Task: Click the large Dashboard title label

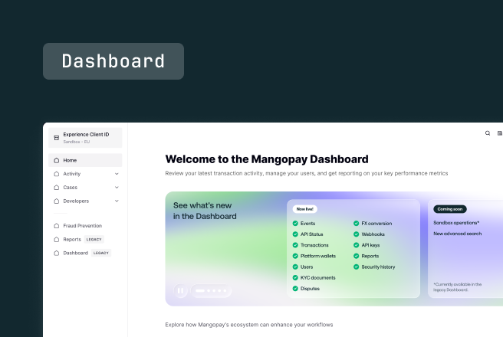Action: [113, 61]
